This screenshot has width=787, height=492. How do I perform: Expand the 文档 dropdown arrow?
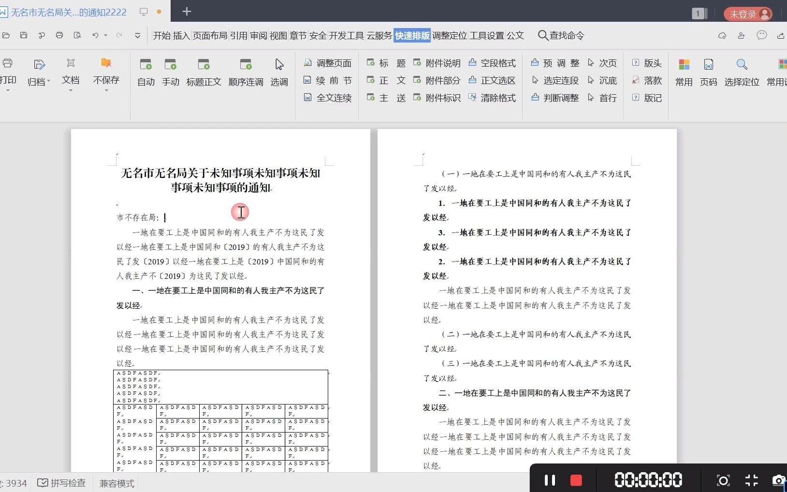[x=71, y=90]
